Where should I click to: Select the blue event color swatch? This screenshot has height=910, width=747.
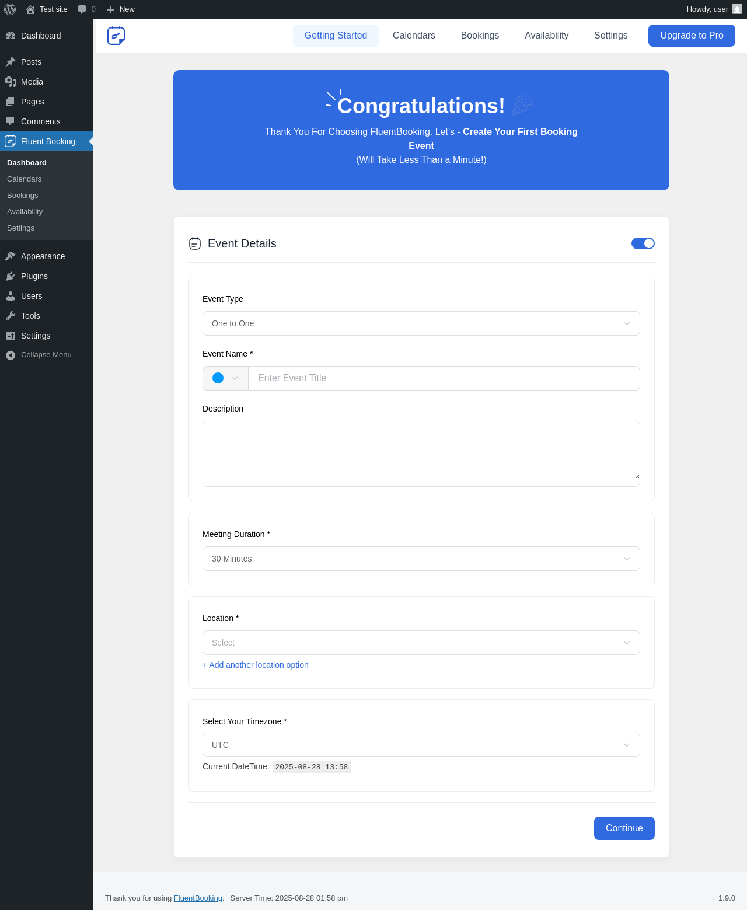coord(218,378)
